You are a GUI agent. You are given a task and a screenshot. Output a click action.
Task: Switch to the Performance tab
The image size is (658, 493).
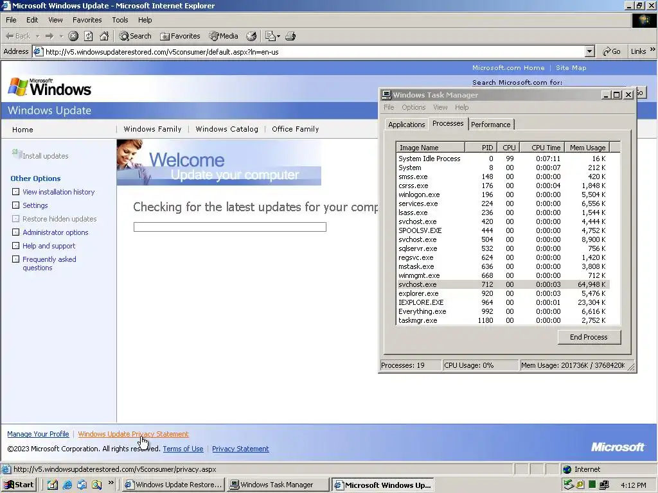click(x=490, y=125)
